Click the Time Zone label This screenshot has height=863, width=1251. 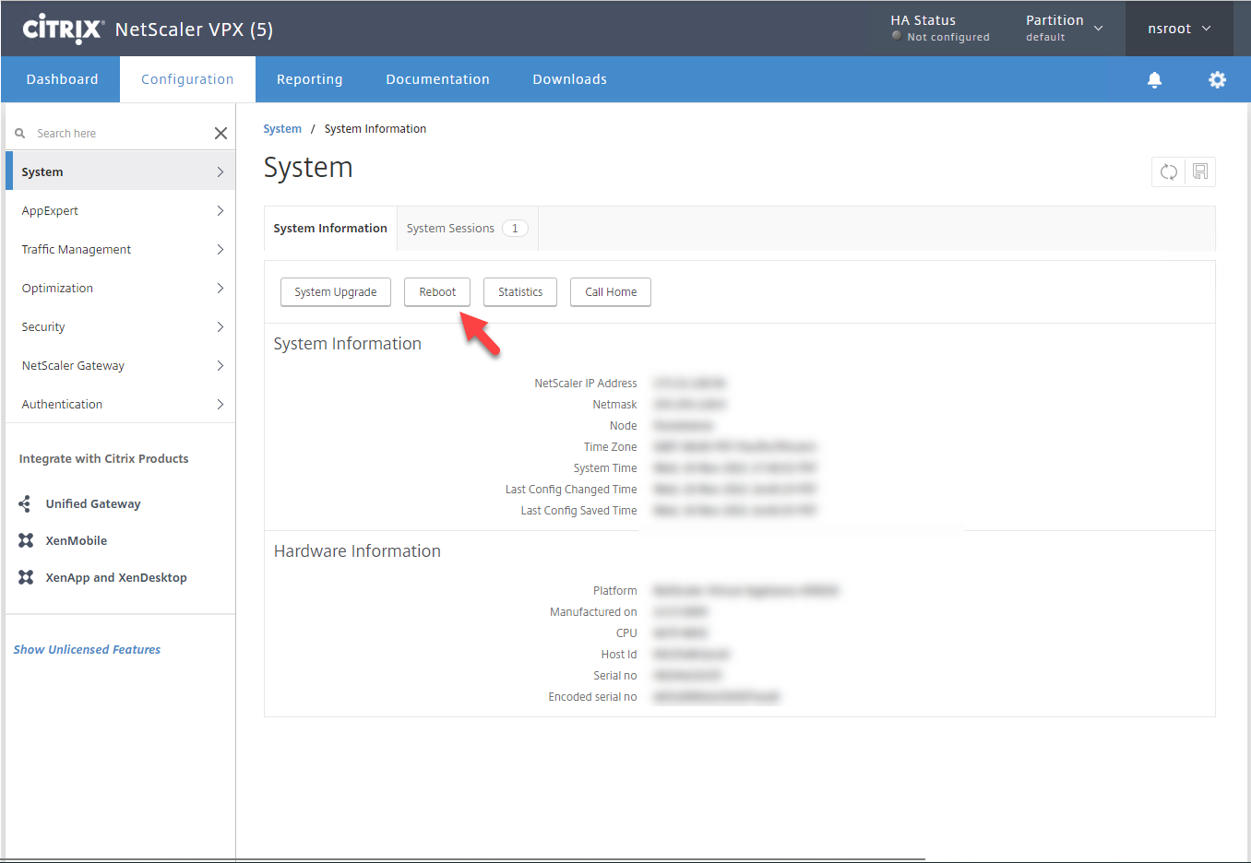(610, 447)
